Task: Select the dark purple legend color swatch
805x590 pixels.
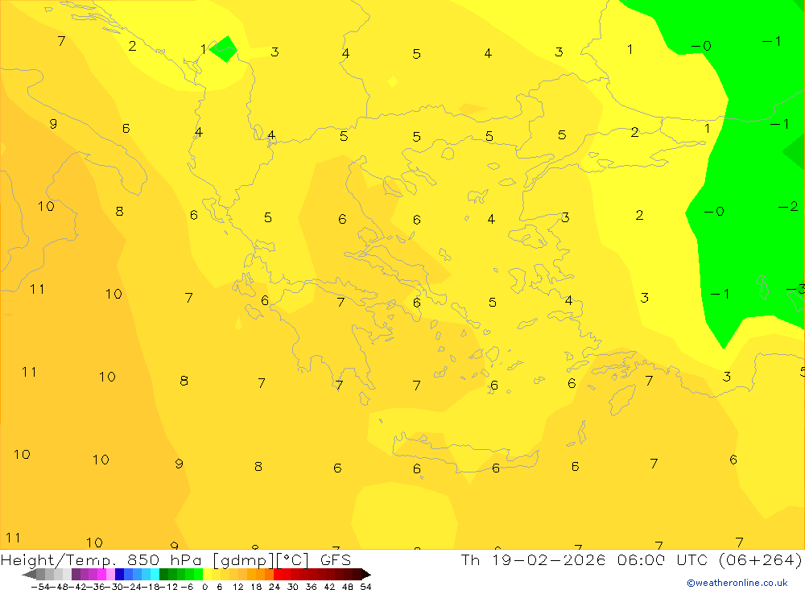Action: pos(76,575)
